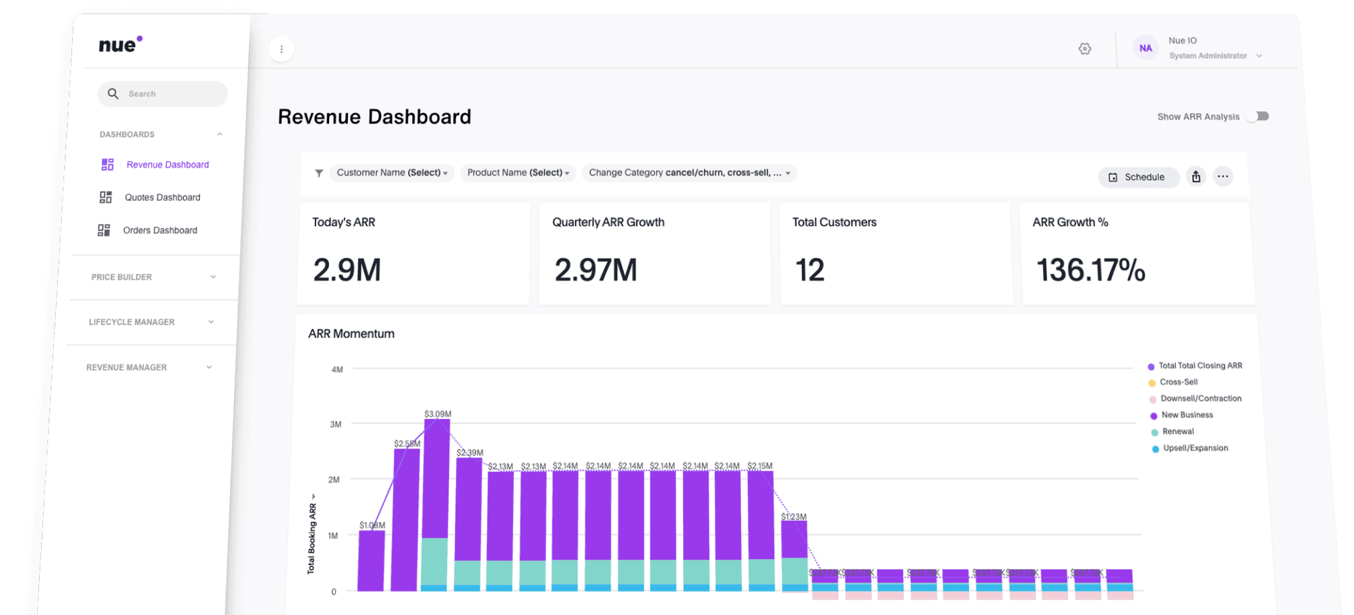Click the Schedule button
Image resolution: width=1354 pixels, height=615 pixels.
[1138, 177]
